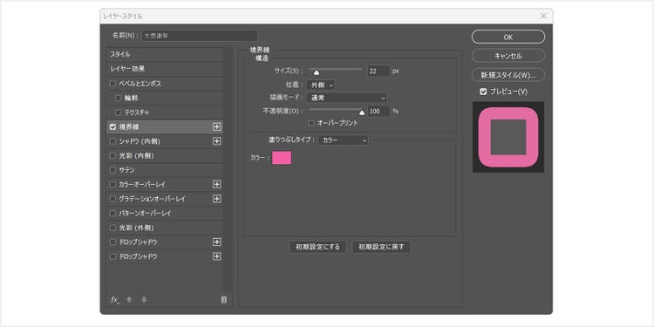Click the 初期設定にする button
The image size is (654, 327).
317,247
